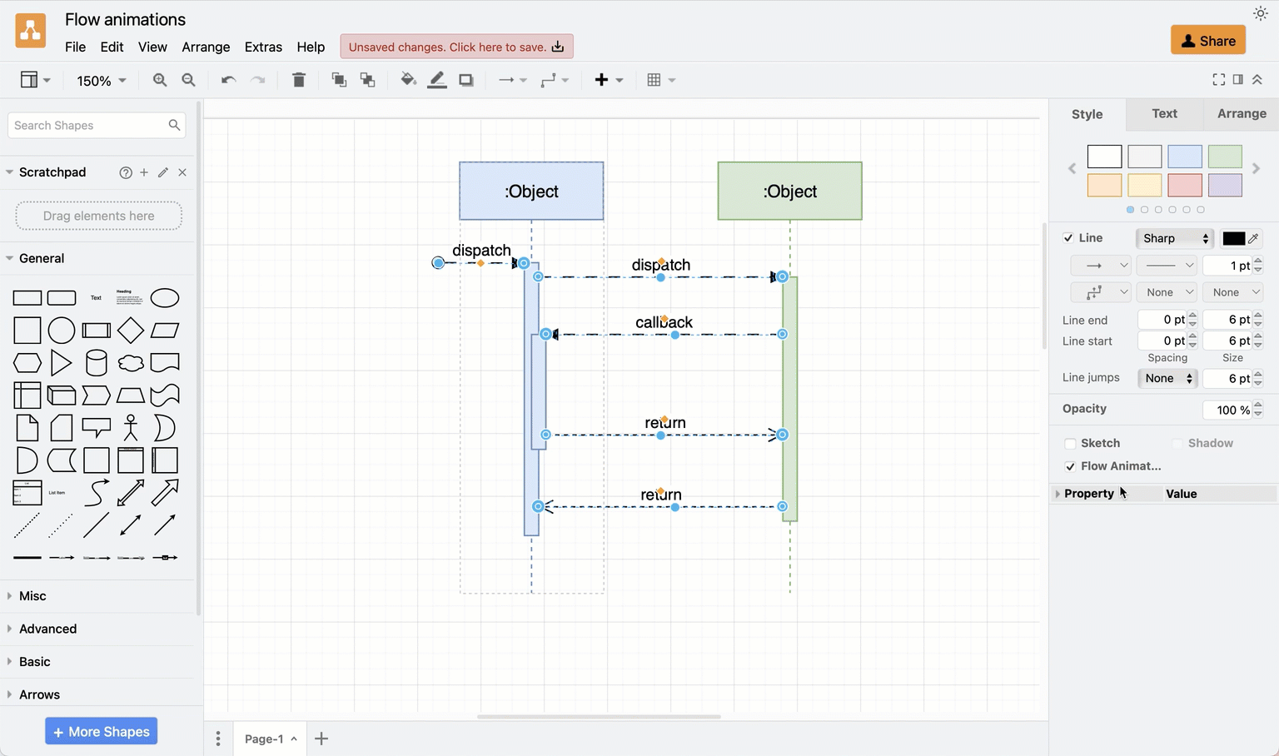Click the More Shapes button

101,731
